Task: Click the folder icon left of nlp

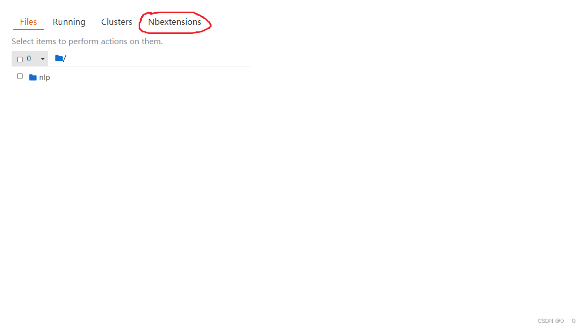Action: [33, 77]
